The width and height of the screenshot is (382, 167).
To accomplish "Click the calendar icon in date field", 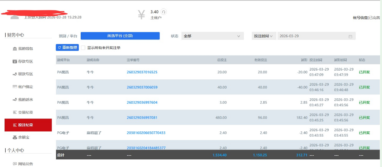I will pyautogui.click(x=350, y=36).
